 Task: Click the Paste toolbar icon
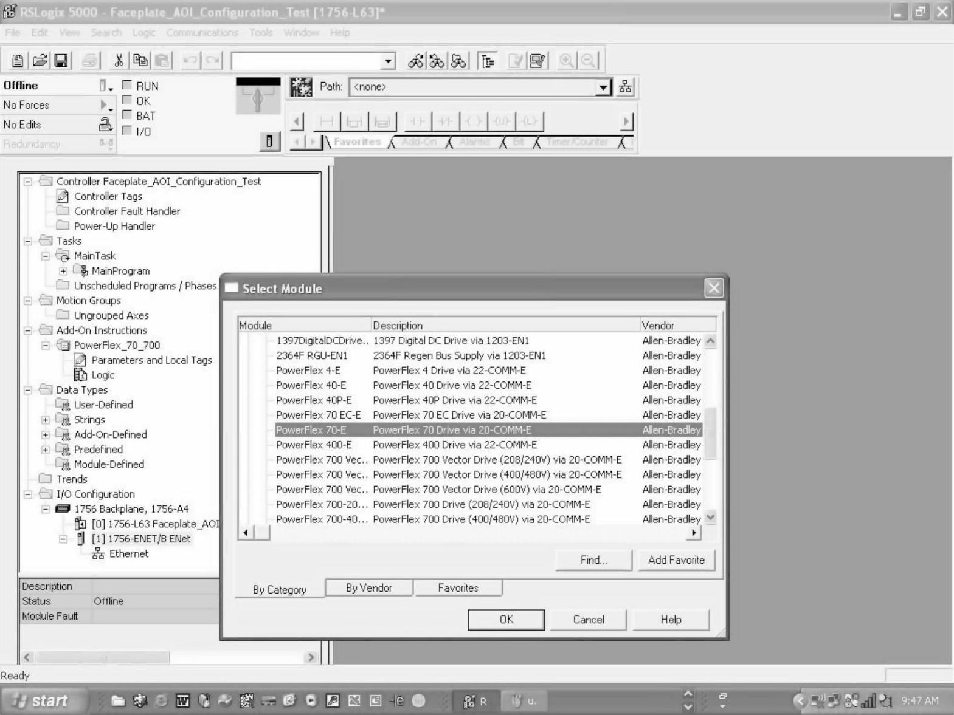click(x=162, y=61)
